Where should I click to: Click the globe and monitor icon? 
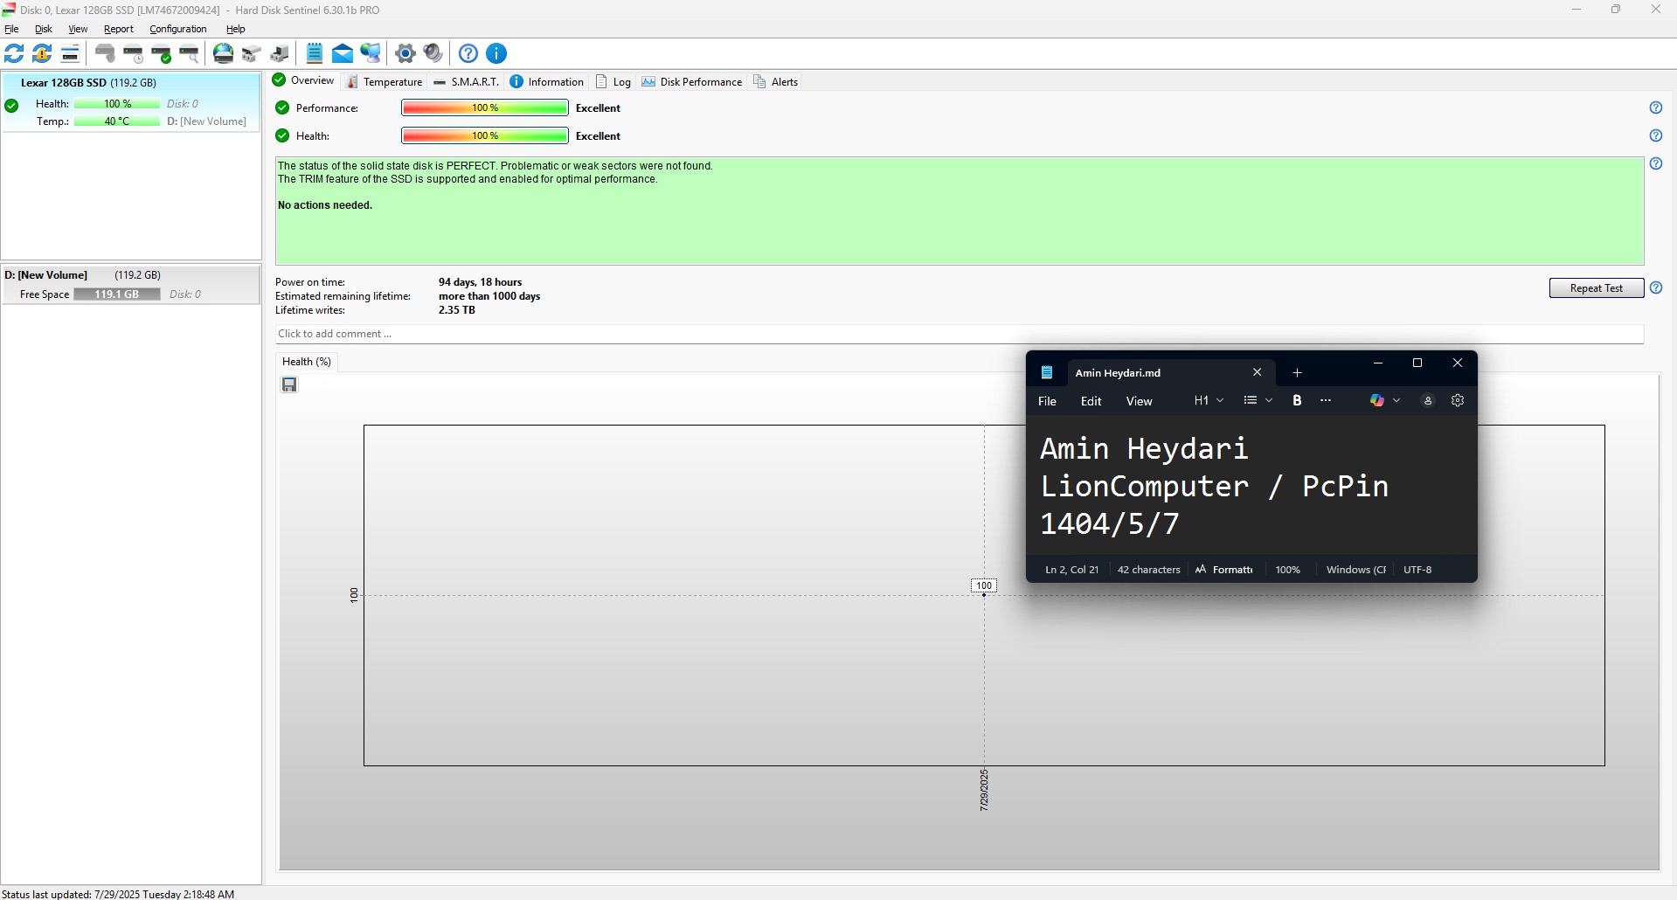point(371,53)
